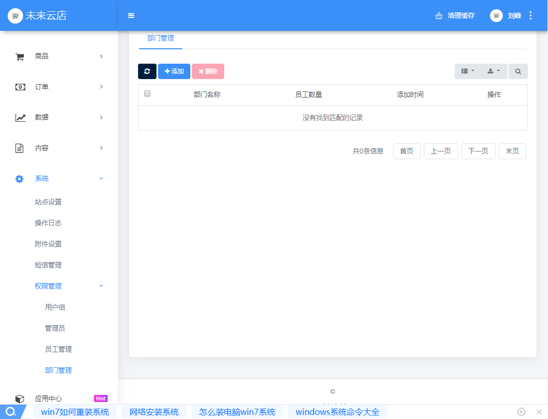Open the export data dropdown
The width and height of the screenshot is (548, 419).
coord(494,71)
